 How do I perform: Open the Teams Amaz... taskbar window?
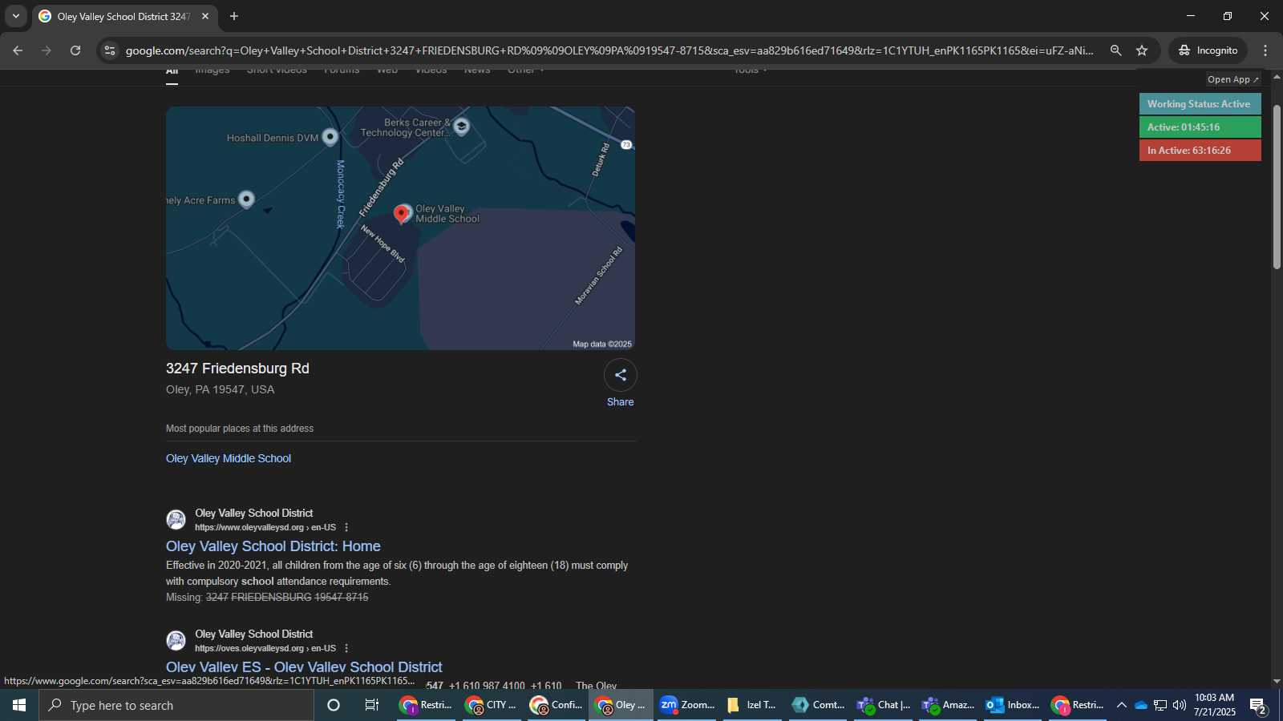(948, 705)
